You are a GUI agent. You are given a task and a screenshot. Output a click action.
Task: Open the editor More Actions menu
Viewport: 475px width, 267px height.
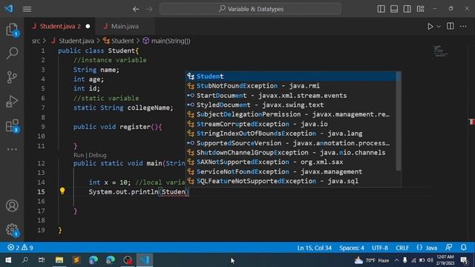pyautogui.click(x=463, y=27)
